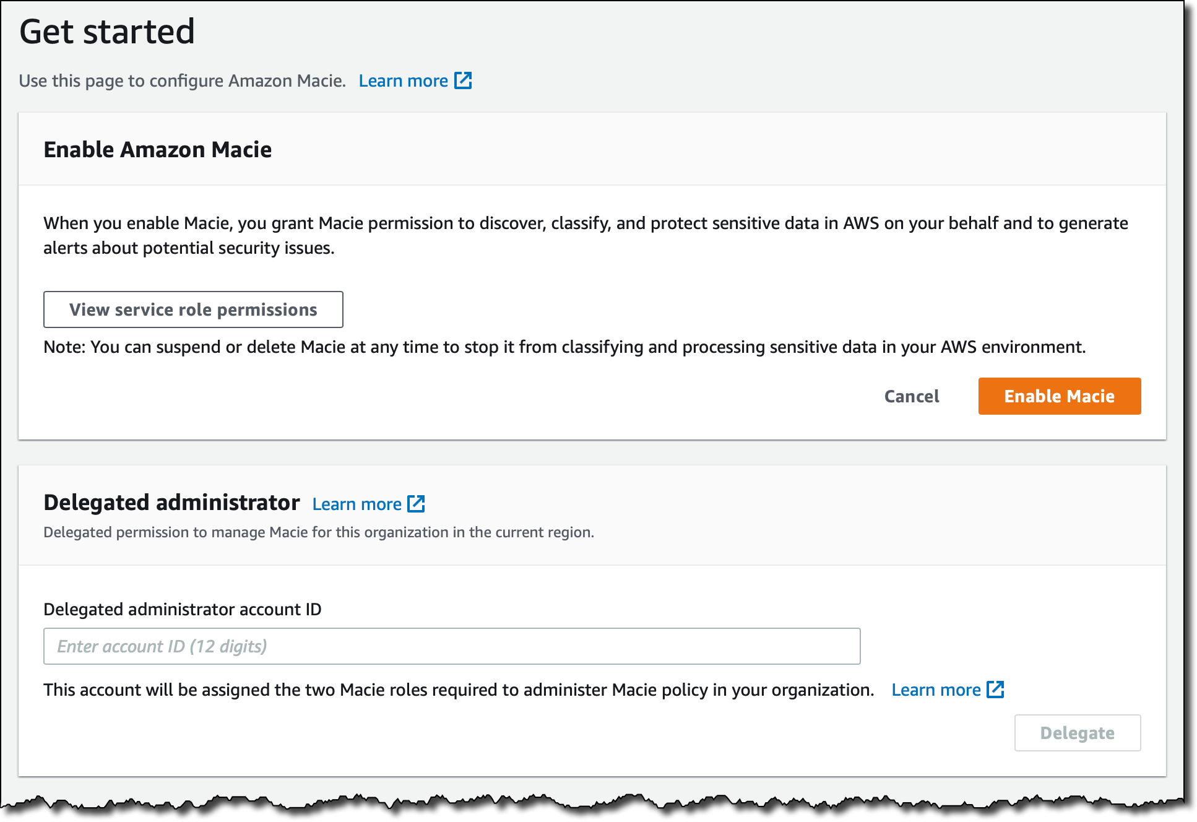Screen dimensions: 1197x822
Task: Click the Enable Amazon Macie panel header
Action: coord(158,150)
